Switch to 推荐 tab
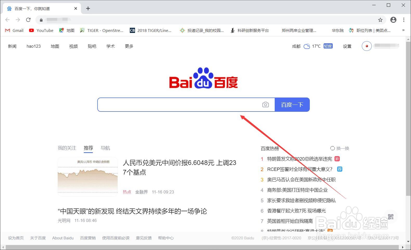Image resolution: width=411 pixels, height=250 pixels. [88, 148]
